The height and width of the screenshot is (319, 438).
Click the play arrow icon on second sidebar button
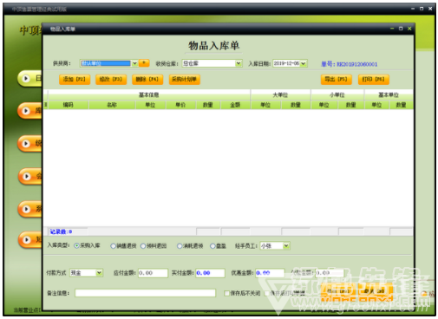click(26, 111)
